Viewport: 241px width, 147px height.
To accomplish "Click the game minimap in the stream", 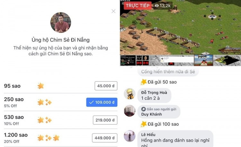I will tap(227, 60).
